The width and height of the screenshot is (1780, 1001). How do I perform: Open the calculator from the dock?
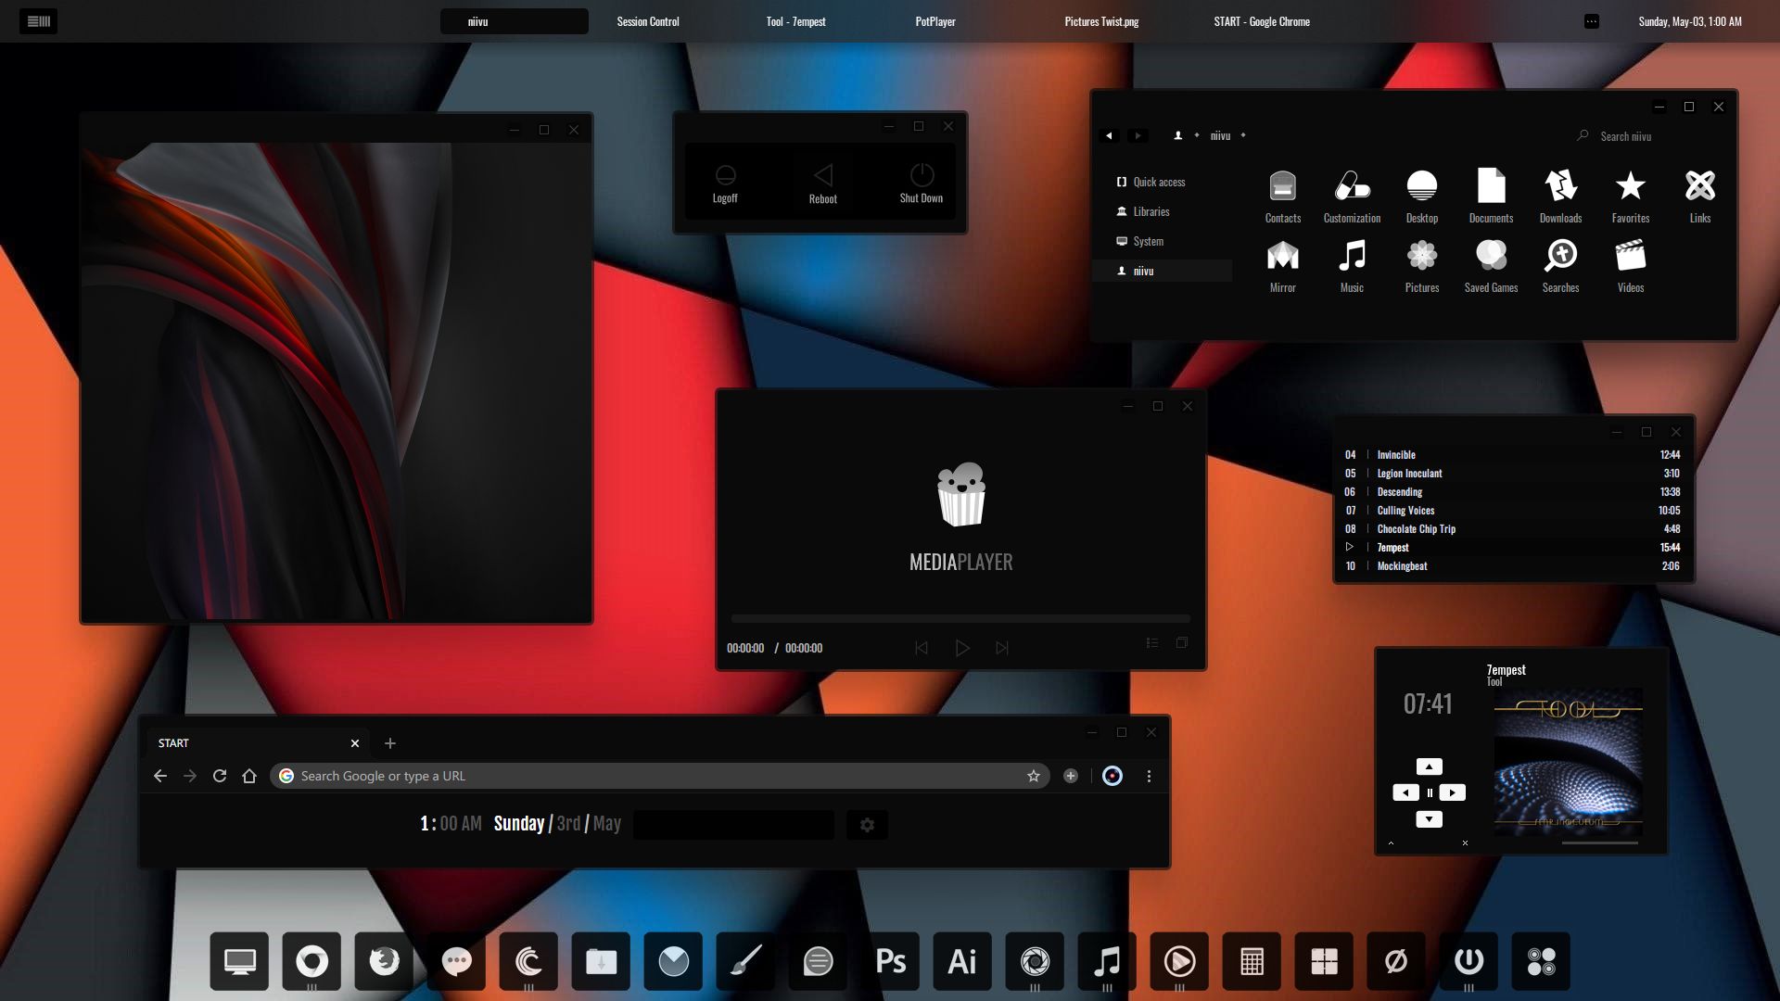coord(1252,961)
